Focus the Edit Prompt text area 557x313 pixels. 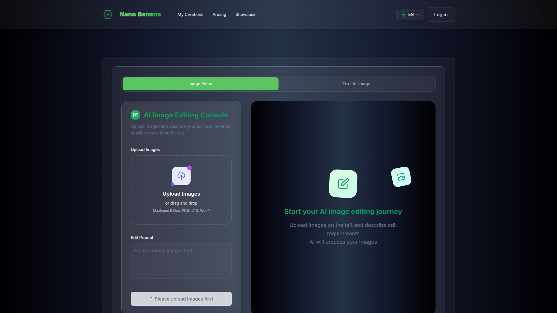coord(181,261)
